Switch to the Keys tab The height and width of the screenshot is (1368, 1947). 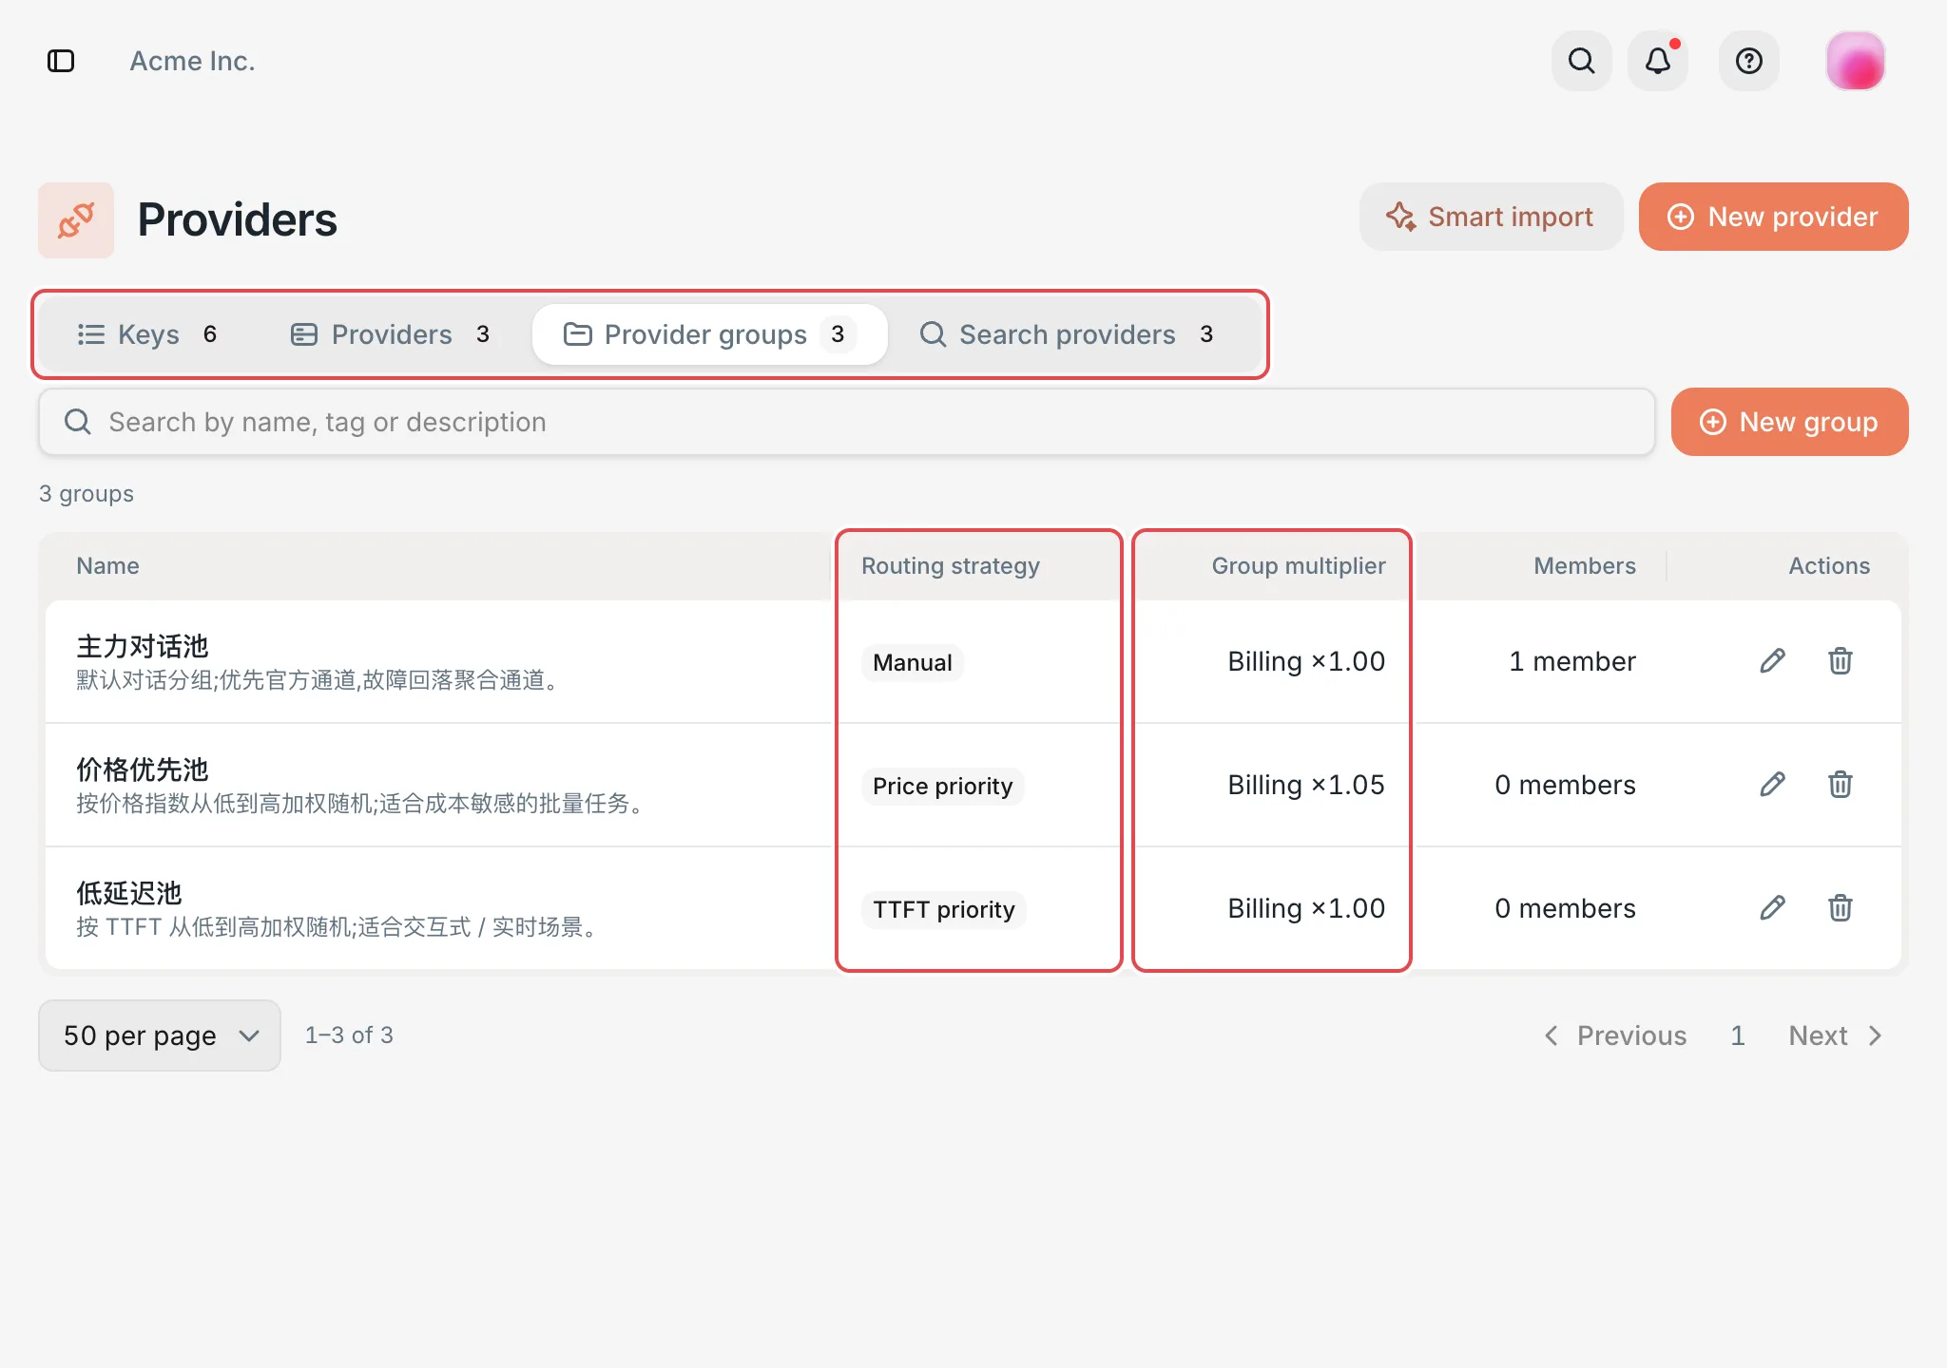tap(147, 334)
